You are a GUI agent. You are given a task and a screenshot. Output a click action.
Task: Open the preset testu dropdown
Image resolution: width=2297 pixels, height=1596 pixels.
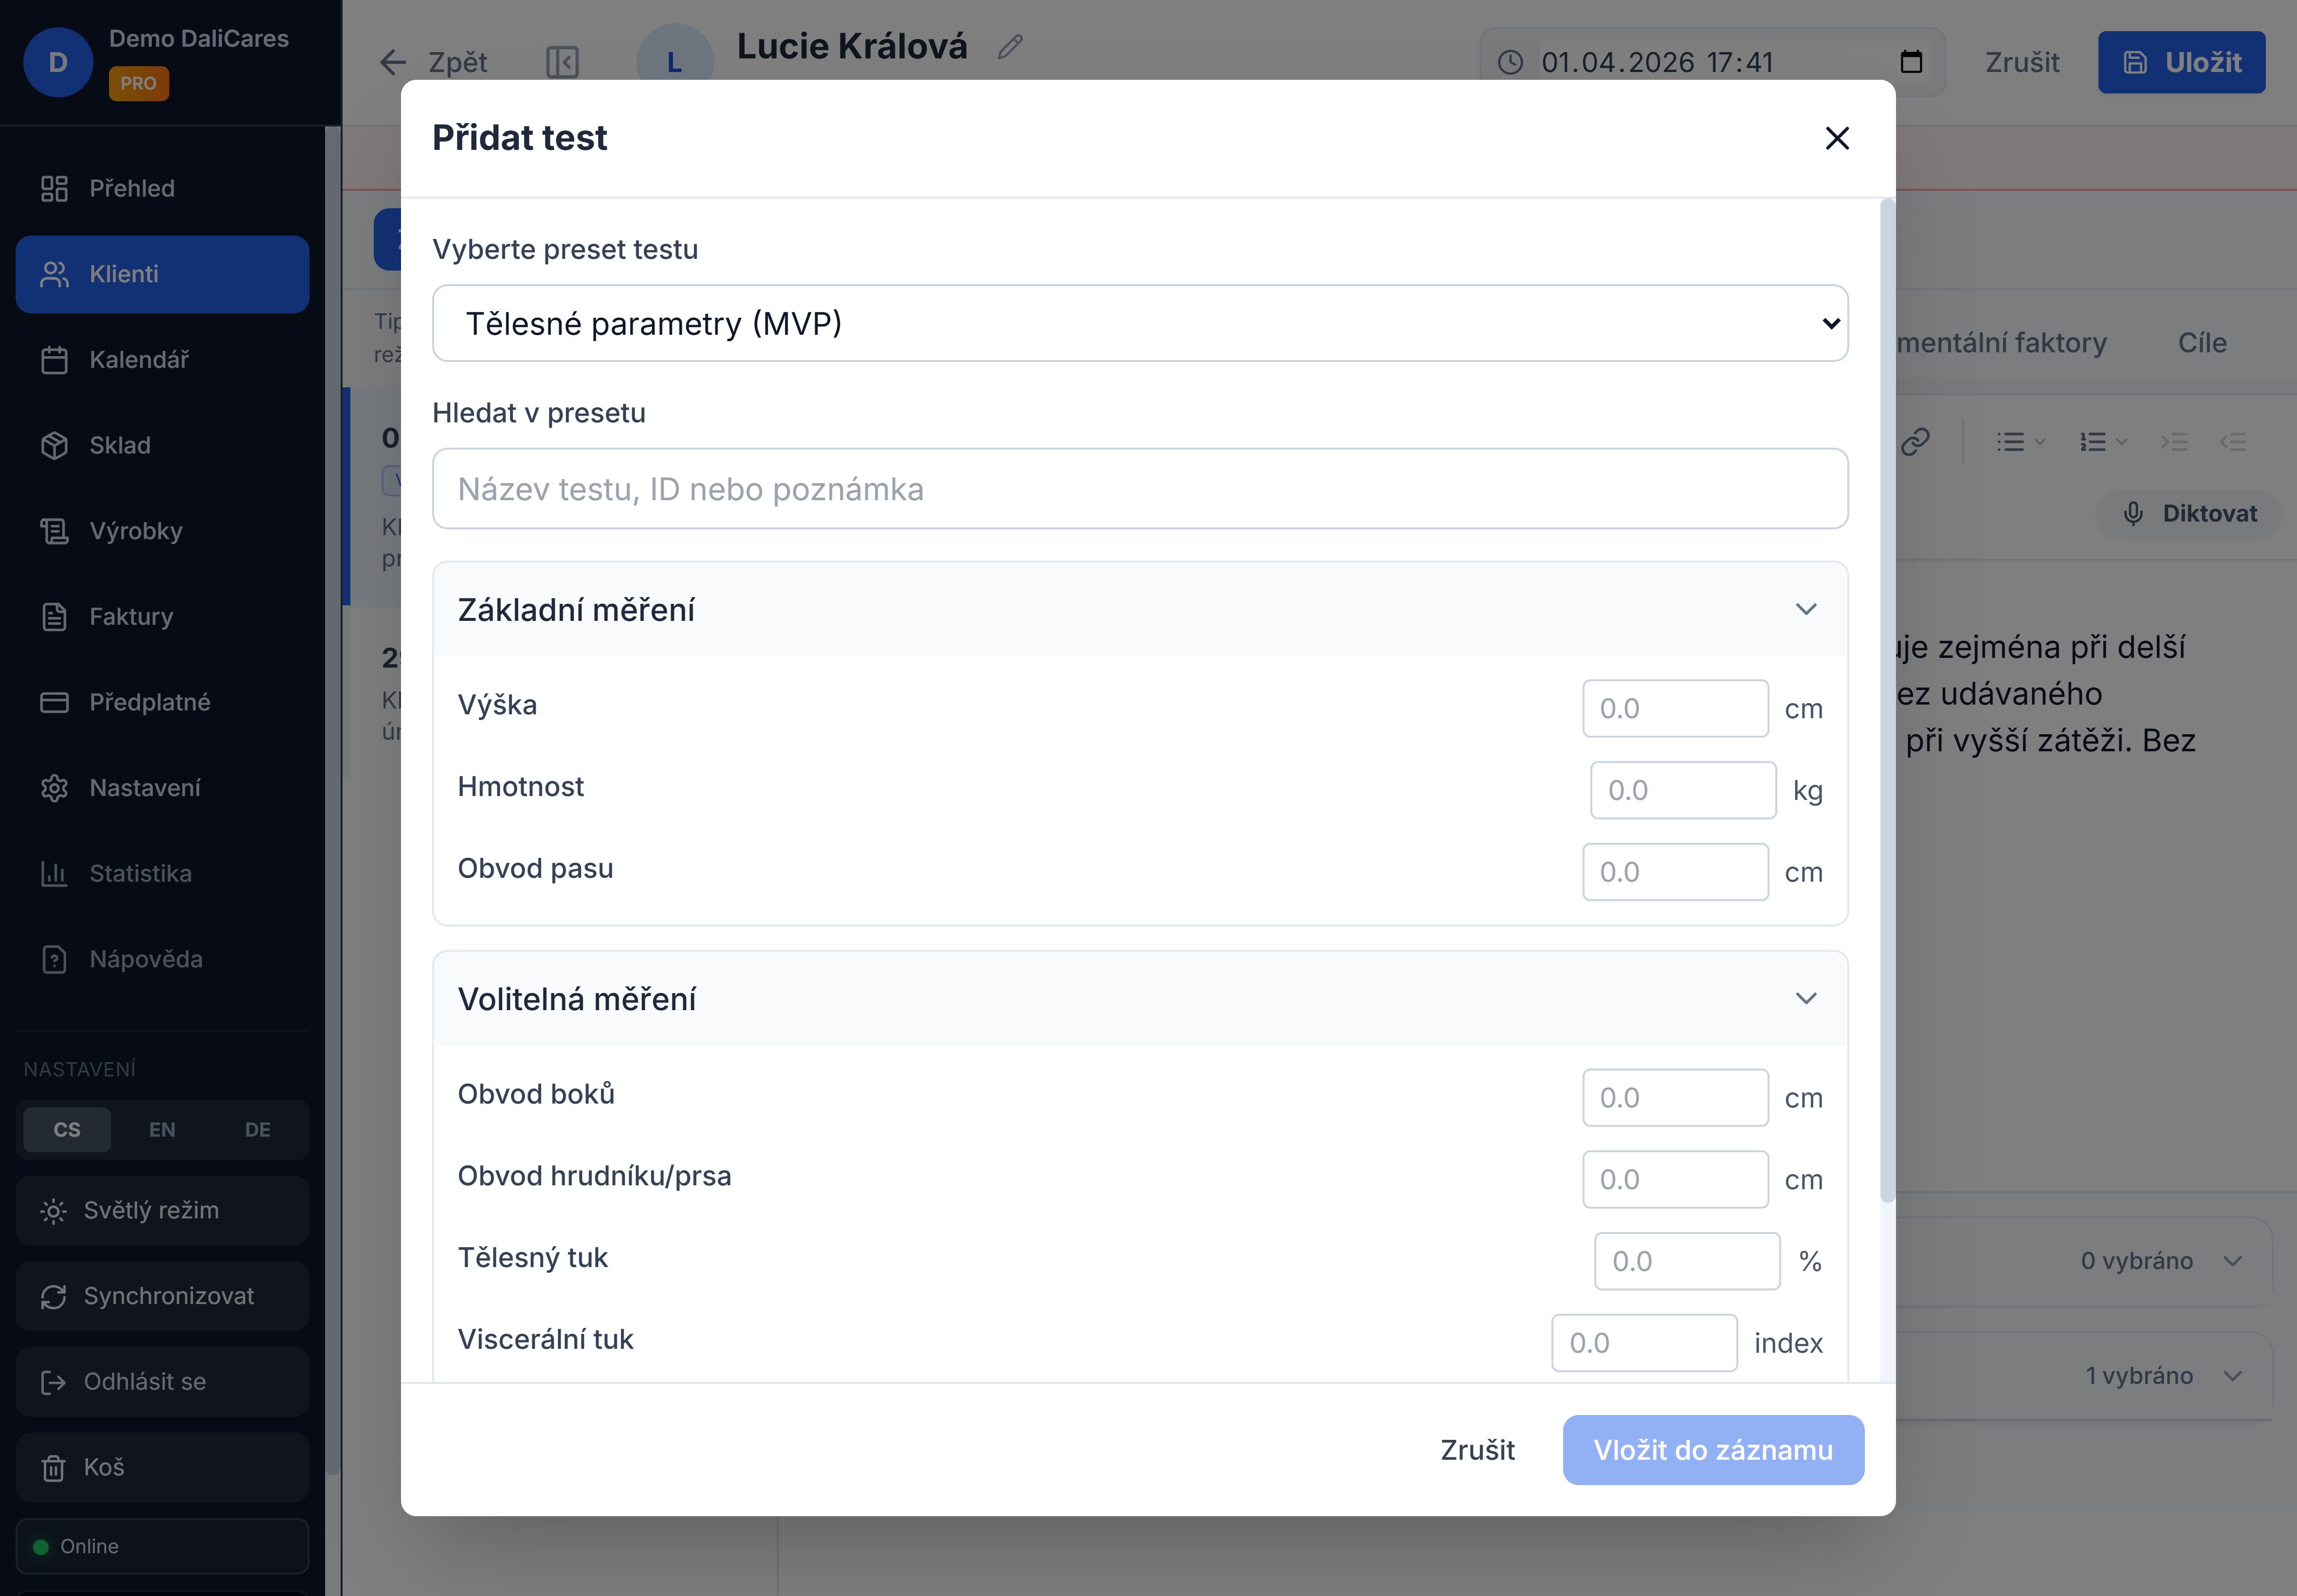[1139, 324]
